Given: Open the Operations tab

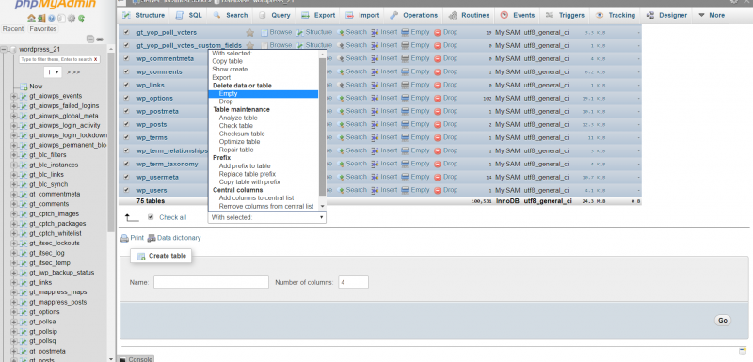Looking at the screenshot, I should [413, 15].
